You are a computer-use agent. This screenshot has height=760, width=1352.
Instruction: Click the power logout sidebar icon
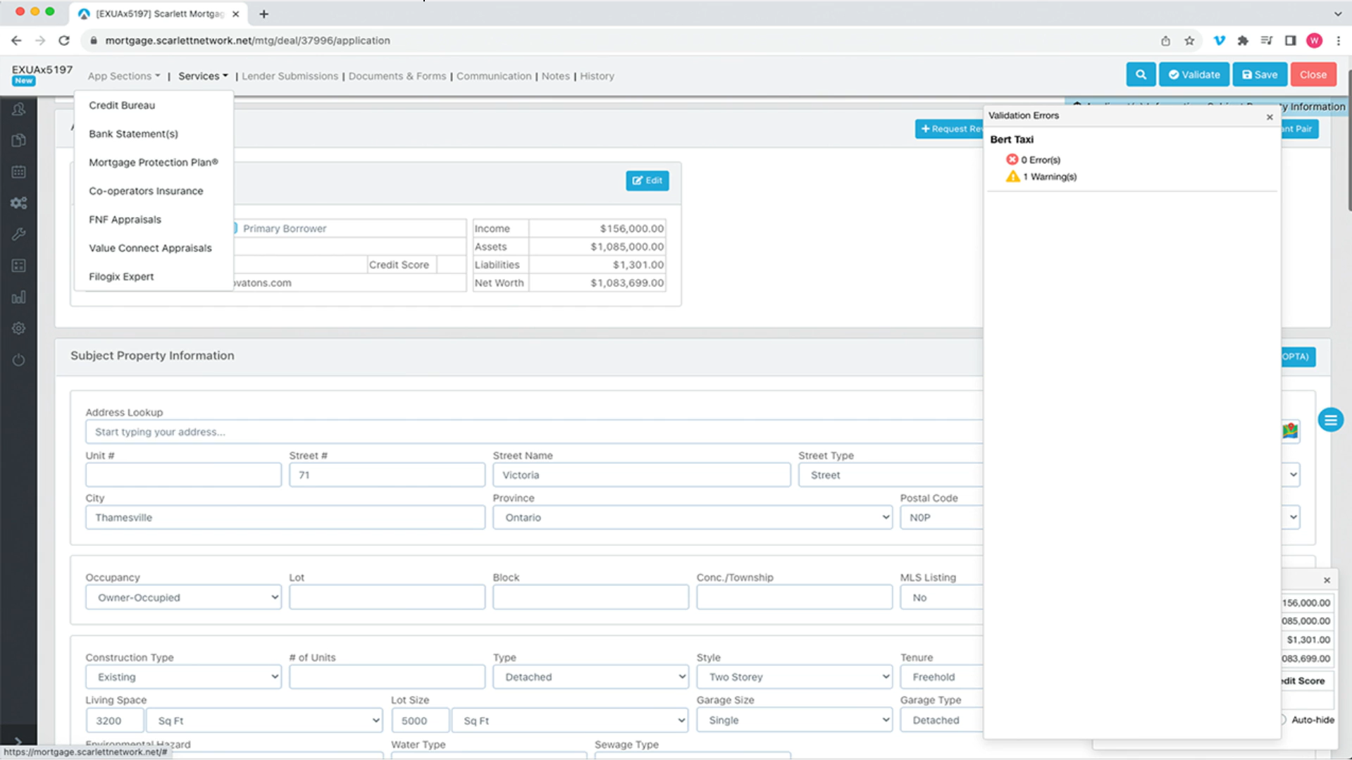(19, 360)
